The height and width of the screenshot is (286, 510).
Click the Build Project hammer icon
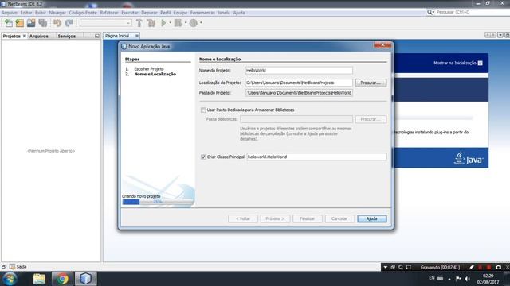(139, 23)
